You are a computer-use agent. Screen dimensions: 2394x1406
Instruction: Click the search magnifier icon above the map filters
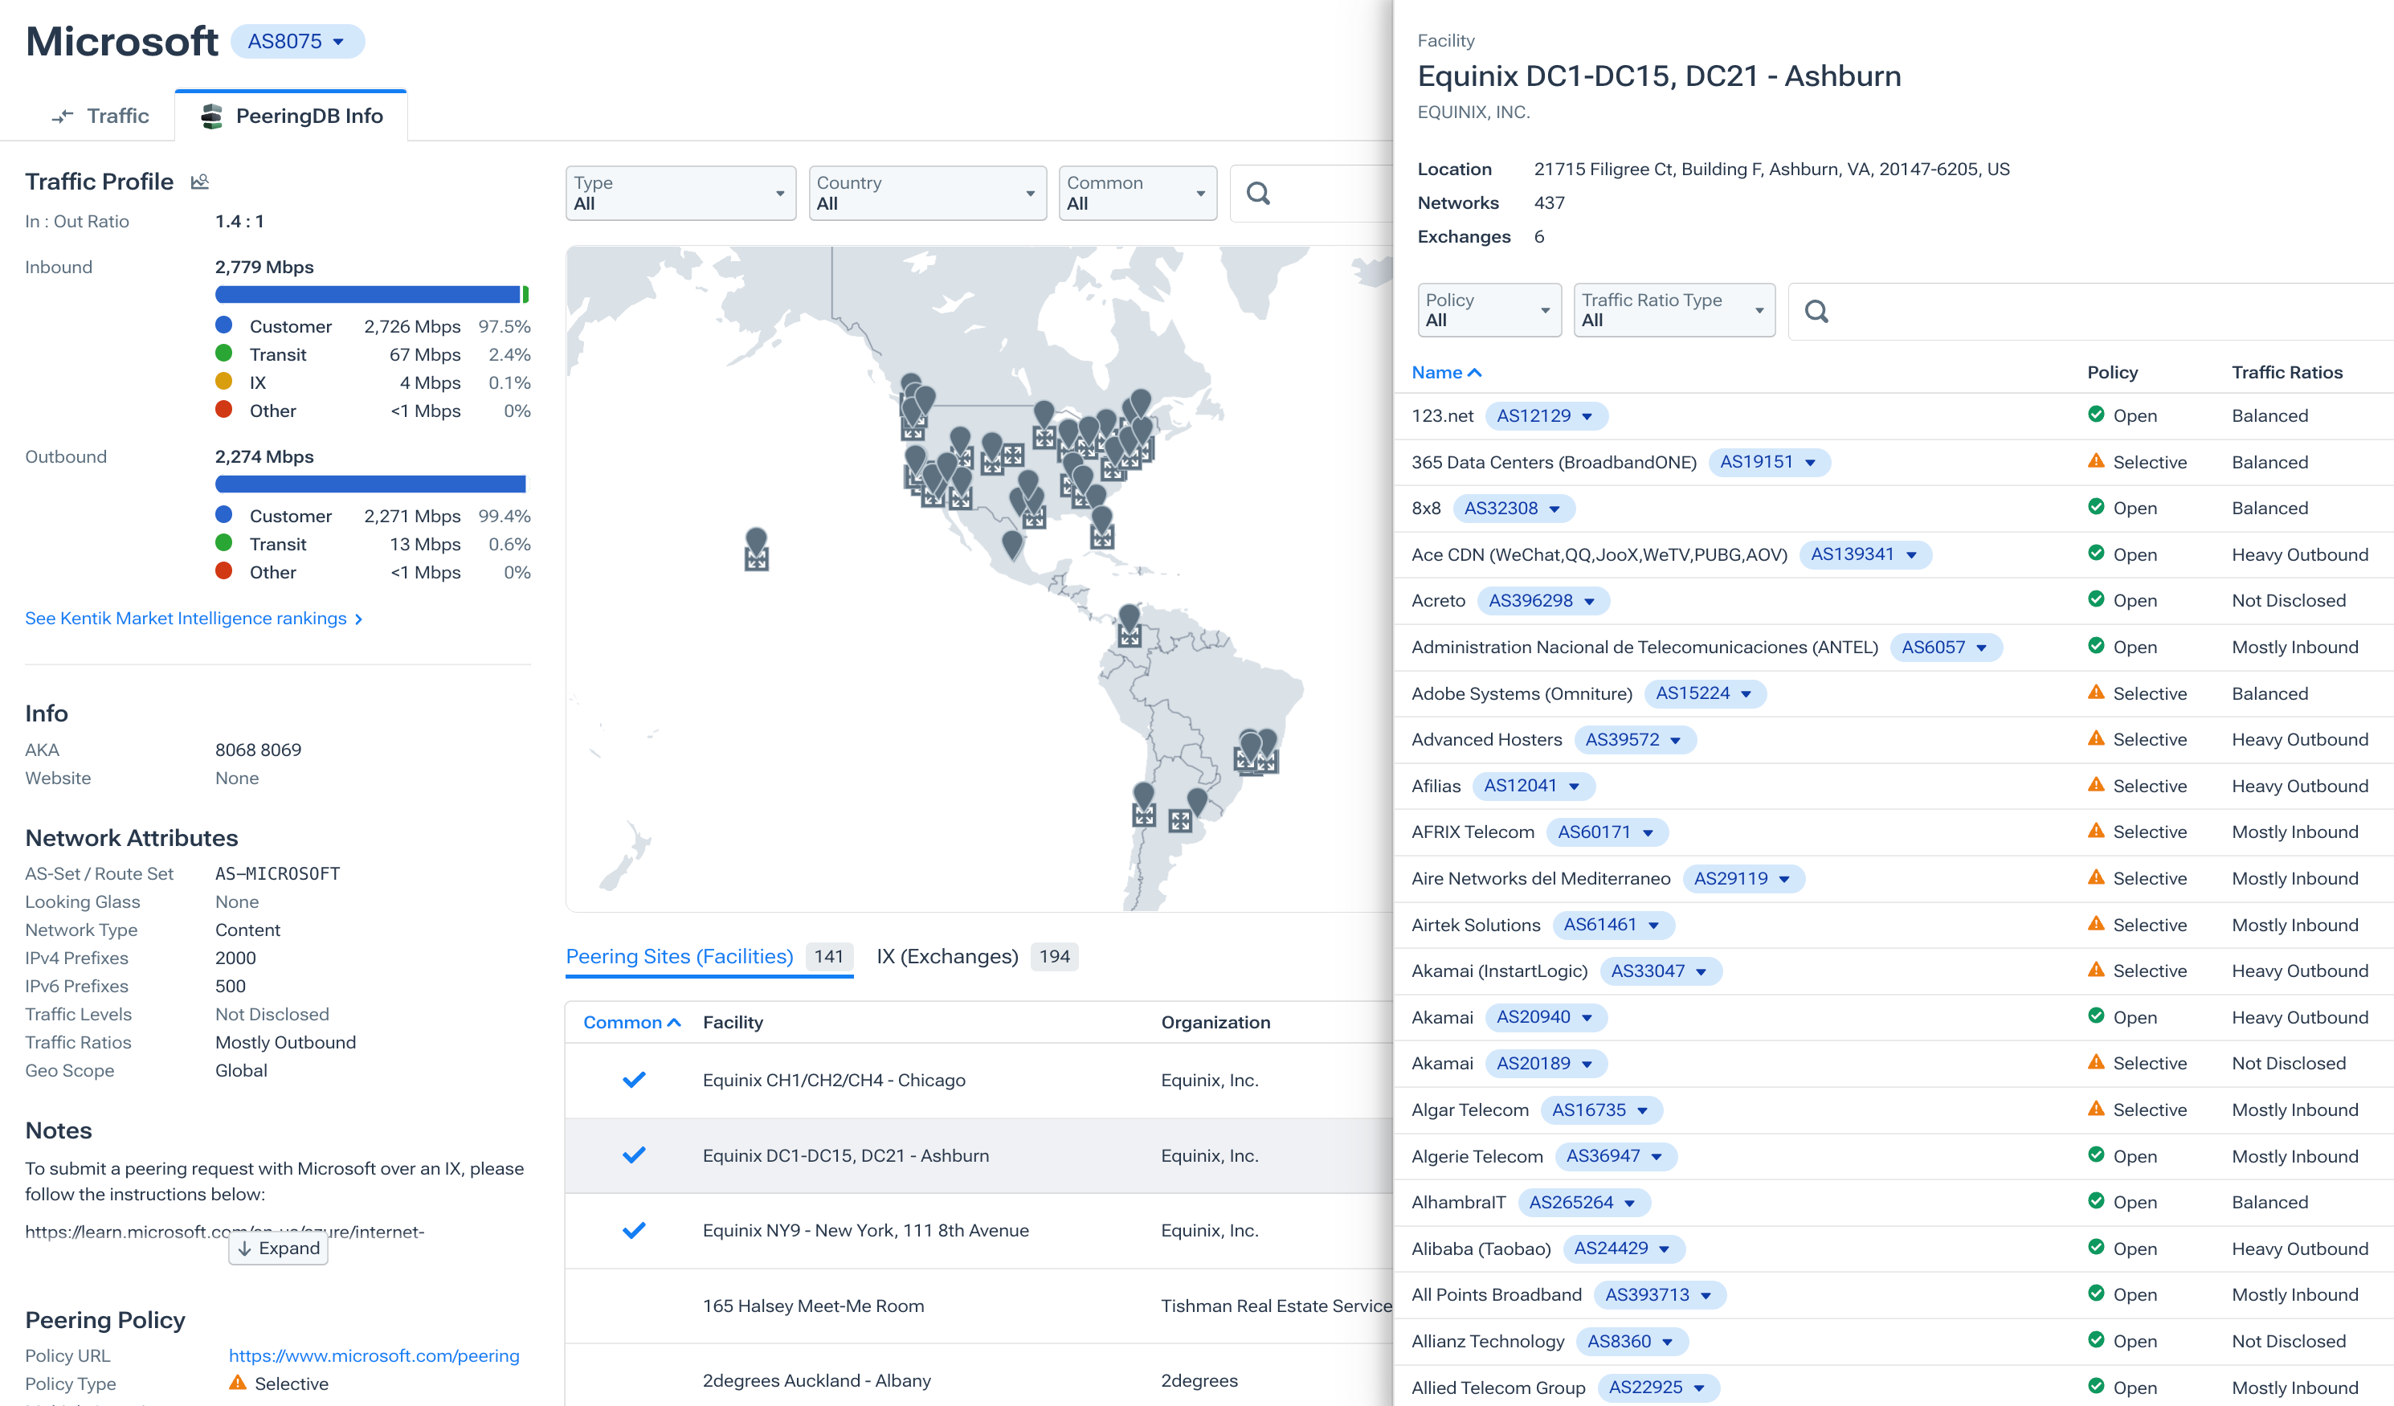1259,194
